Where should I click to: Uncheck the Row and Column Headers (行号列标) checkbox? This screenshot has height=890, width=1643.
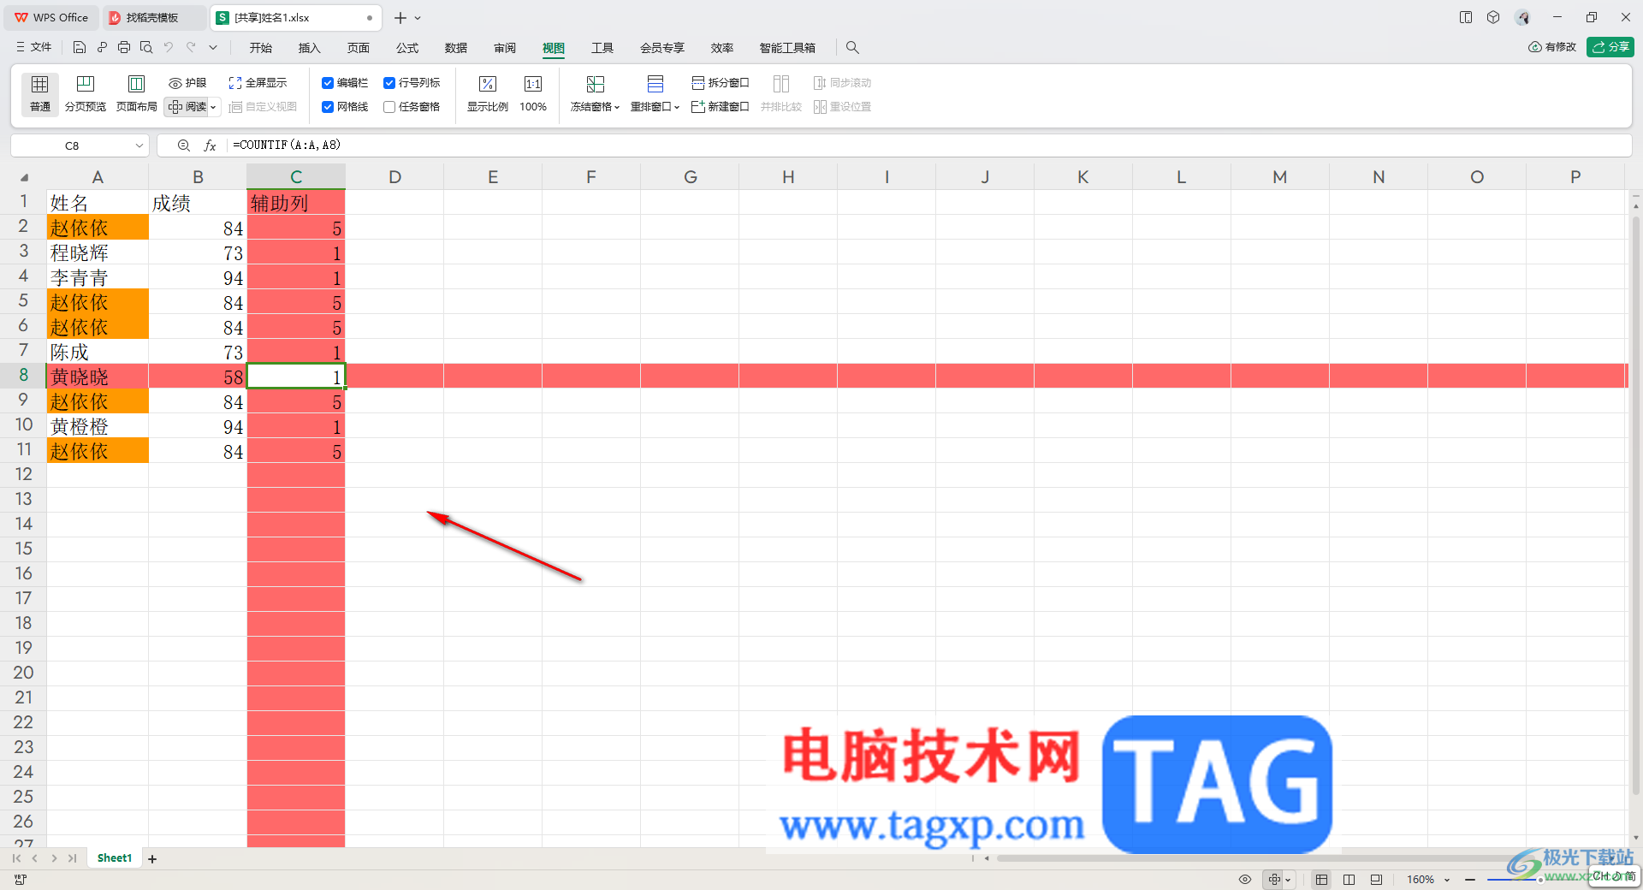(x=389, y=83)
